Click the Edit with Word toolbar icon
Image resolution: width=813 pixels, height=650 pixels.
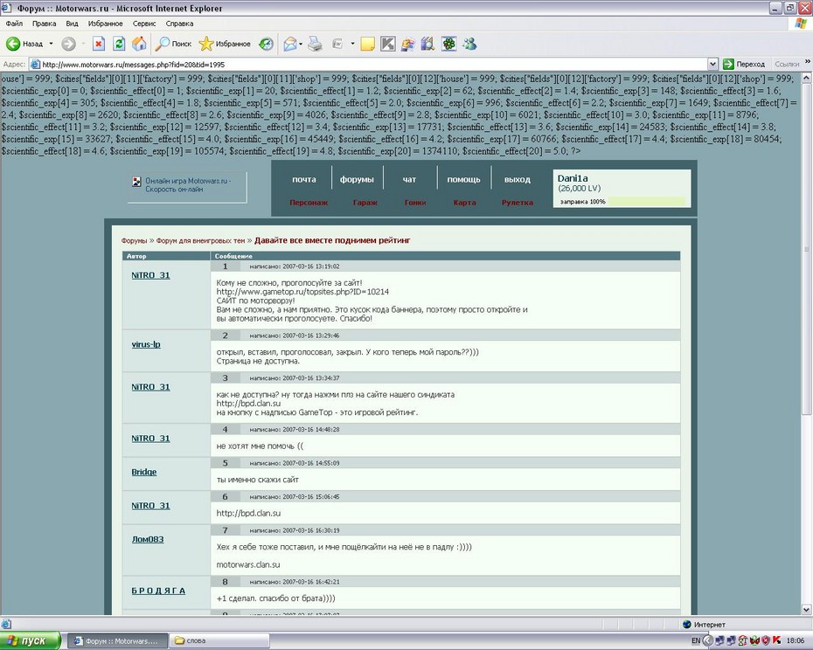[x=337, y=44]
